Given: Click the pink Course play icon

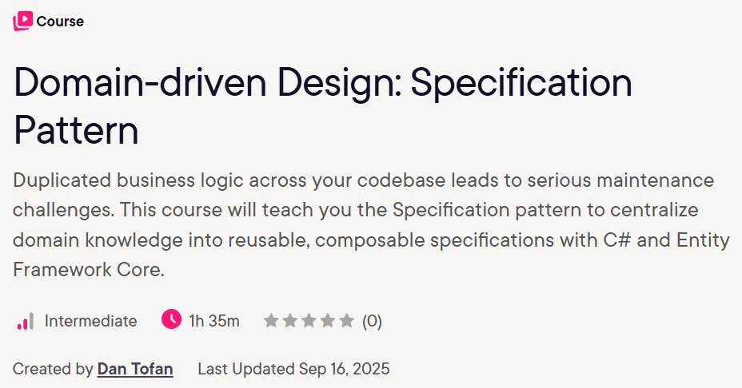Looking at the screenshot, I should pos(22,22).
